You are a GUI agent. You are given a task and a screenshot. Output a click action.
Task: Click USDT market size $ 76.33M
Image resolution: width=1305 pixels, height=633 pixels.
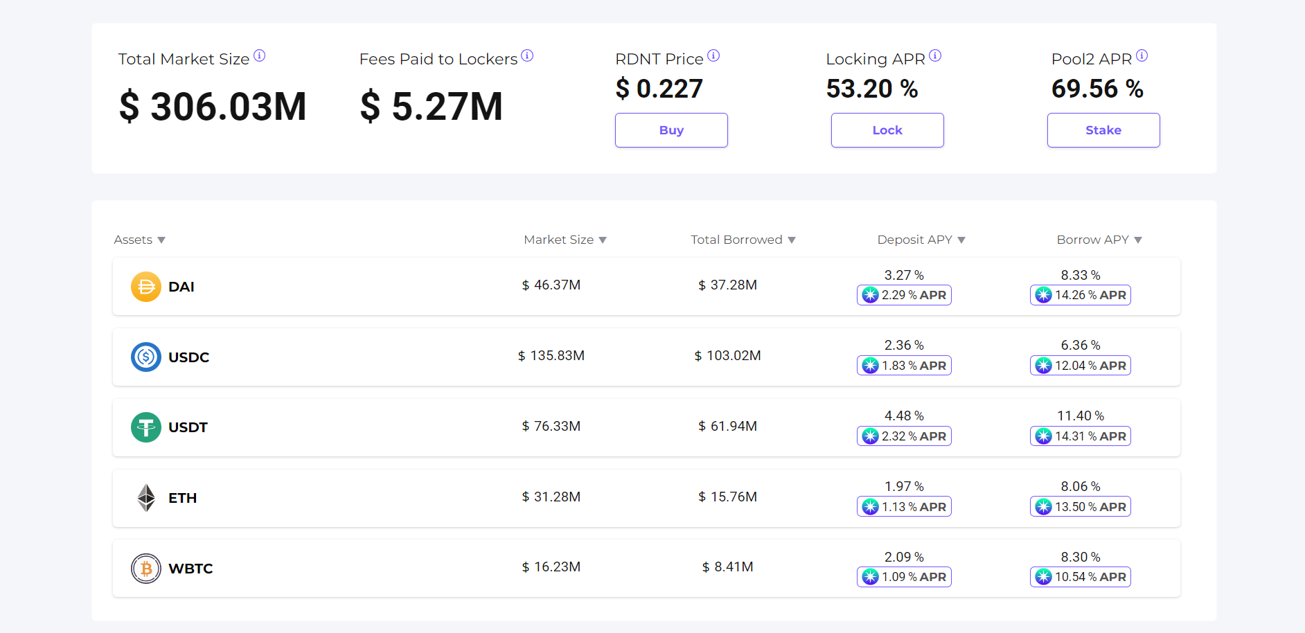[x=551, y=427]
